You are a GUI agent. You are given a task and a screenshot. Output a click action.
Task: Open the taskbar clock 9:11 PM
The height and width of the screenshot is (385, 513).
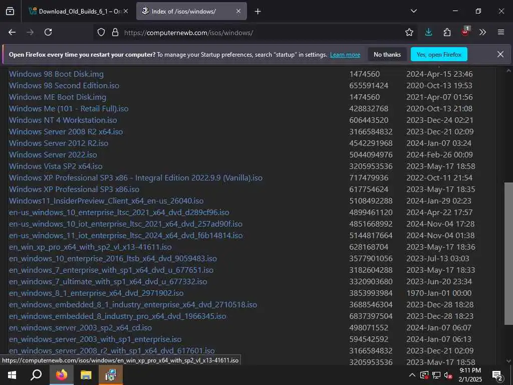pyautogui.click(x=470, y=375)
